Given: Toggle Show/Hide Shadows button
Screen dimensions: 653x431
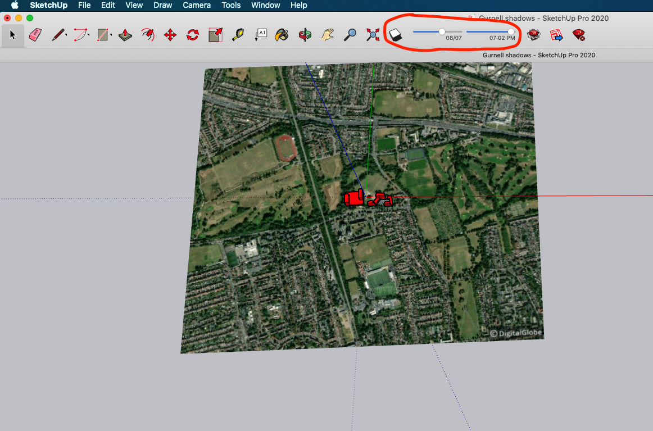Looking at the screenshot, I should 395,35.
